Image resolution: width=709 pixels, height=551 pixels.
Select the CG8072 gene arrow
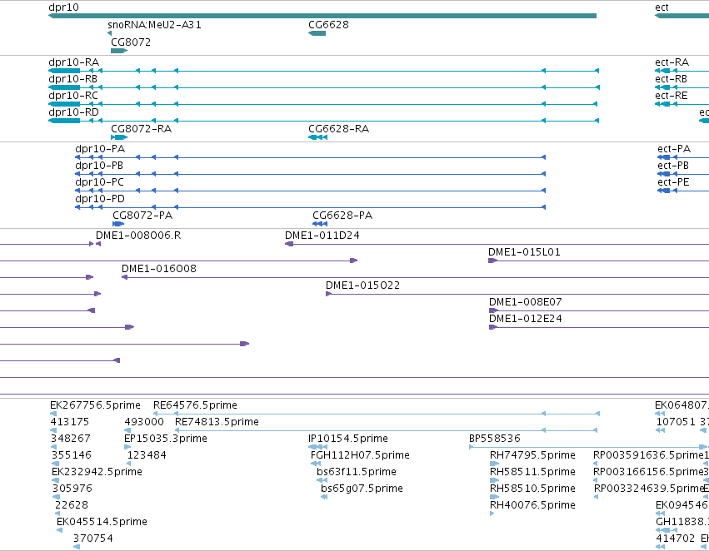119,51
